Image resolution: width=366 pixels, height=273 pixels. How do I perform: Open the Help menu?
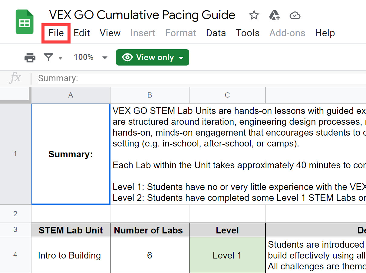(325, 33)
